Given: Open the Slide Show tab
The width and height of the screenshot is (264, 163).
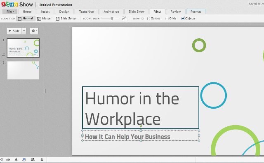Looking at the screenshot, I should pos(137,12).
